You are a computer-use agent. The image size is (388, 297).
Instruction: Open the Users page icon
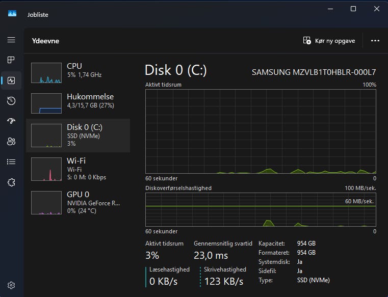[11, 142]
